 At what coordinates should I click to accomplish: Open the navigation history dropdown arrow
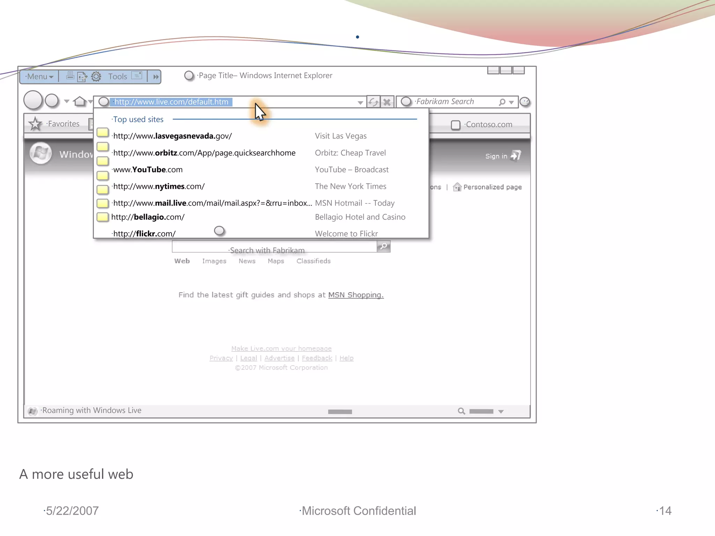[x=66, y=102]
